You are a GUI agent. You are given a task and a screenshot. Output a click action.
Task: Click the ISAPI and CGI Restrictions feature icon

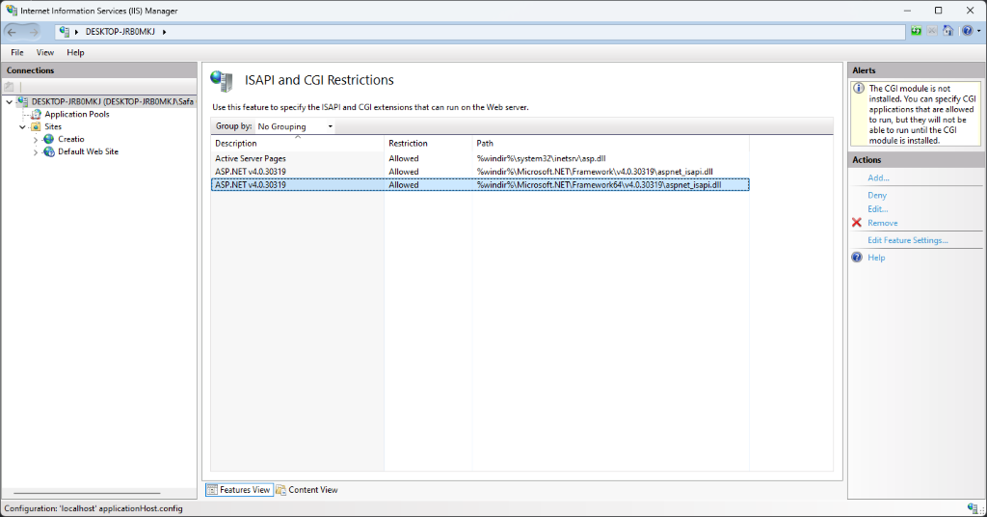(222, 81)
